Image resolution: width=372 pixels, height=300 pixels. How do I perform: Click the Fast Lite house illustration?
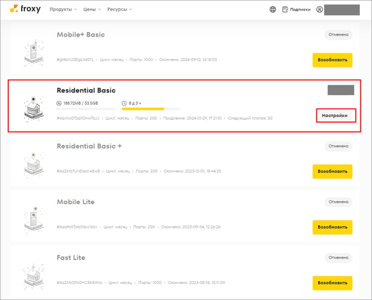click(34, 277)
